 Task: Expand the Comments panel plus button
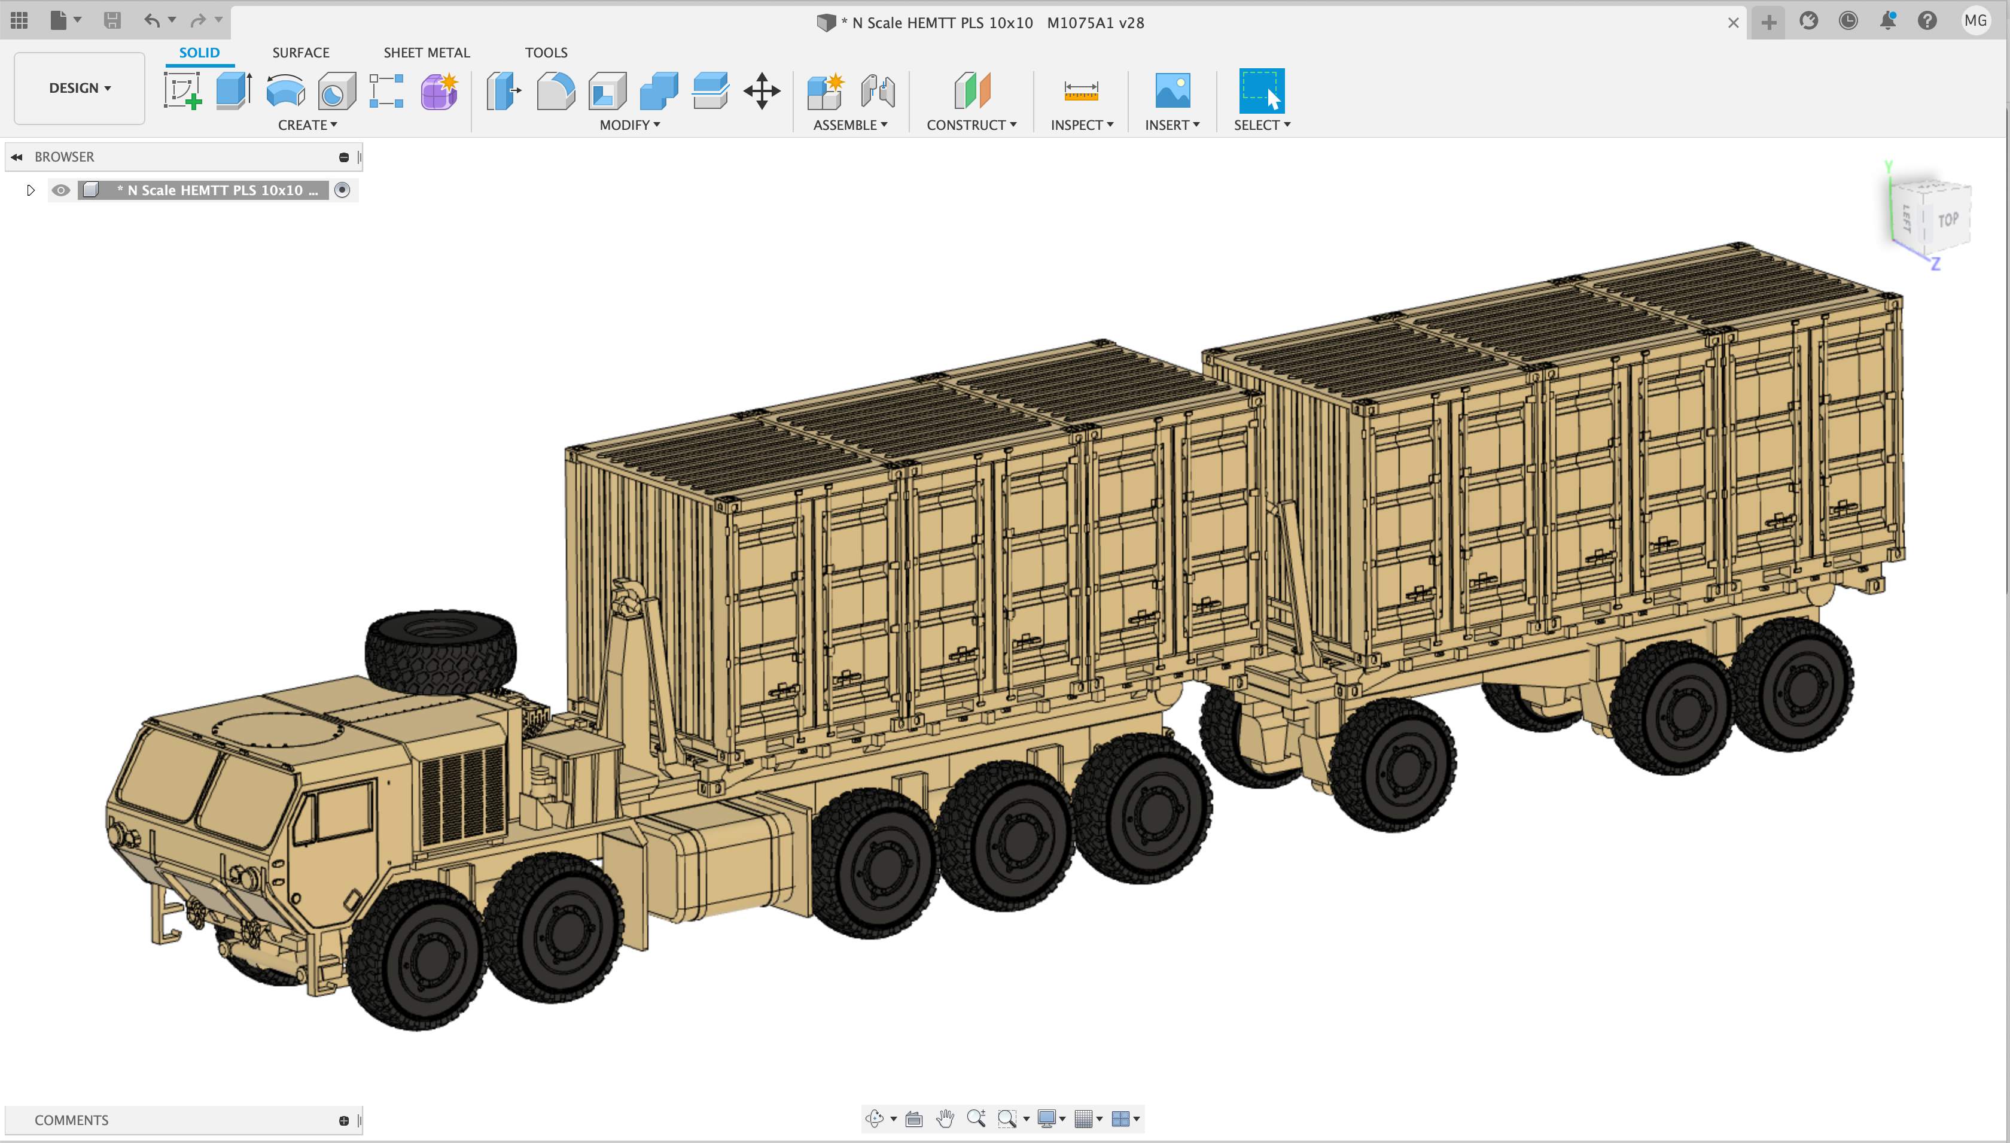tap(343, 1120)
